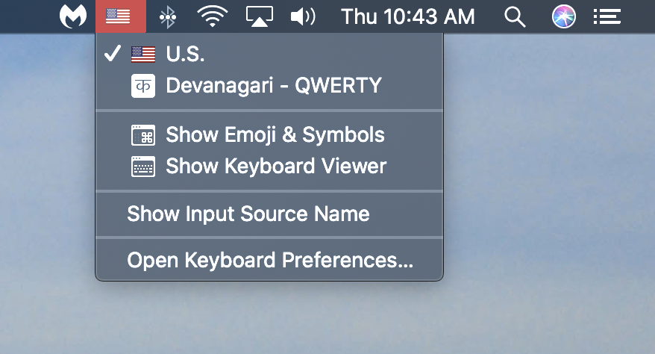The image size is (655, 354).
Task: Click the Emoji & Symbols window icon
Action: [143, 135]
